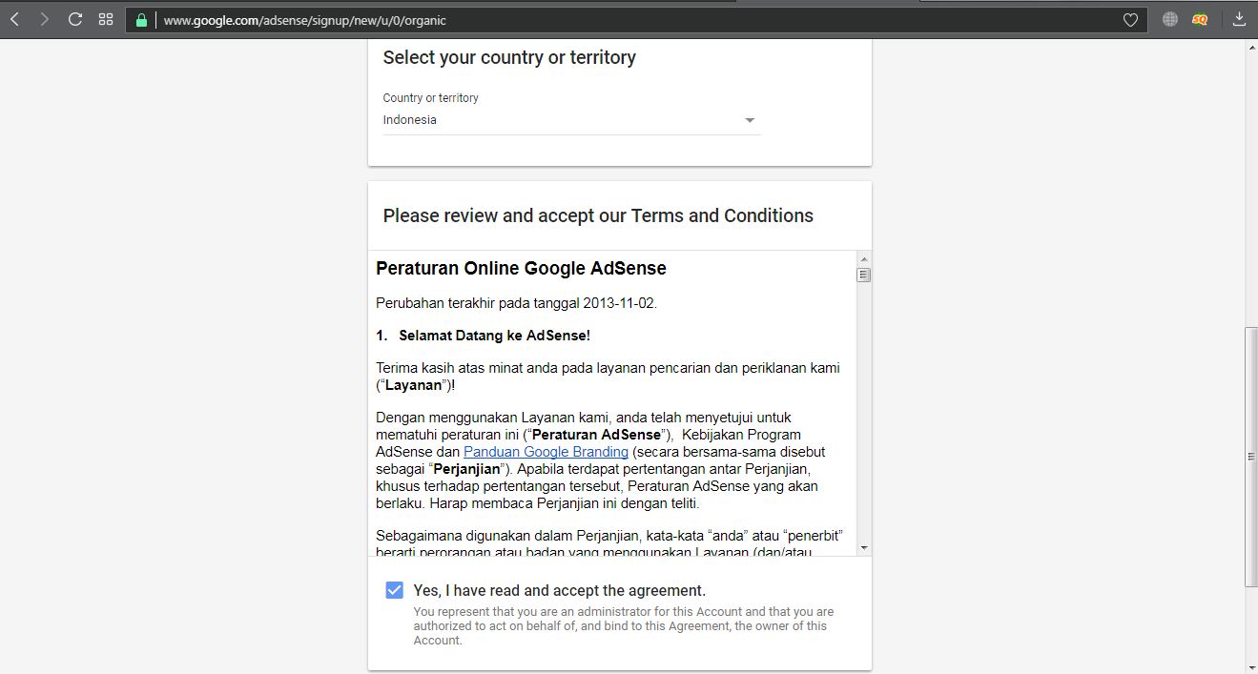
Task: Go back to the previous page
Action: coord(15,19)
